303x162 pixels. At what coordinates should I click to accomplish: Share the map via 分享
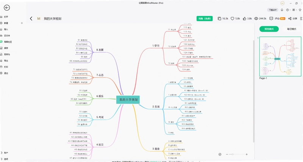click(x=292, y=19)
